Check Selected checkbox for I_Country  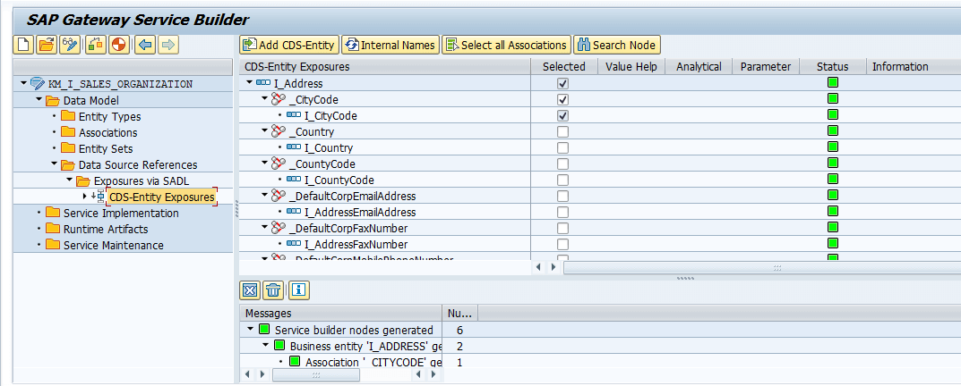coord(562,147)
